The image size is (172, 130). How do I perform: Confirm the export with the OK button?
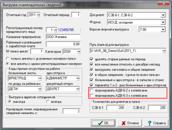(103, 123)
